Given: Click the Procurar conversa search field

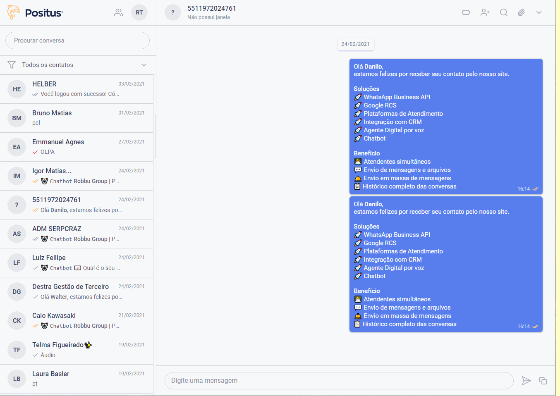Looking at the screenshot, I should tap(77, 41).
